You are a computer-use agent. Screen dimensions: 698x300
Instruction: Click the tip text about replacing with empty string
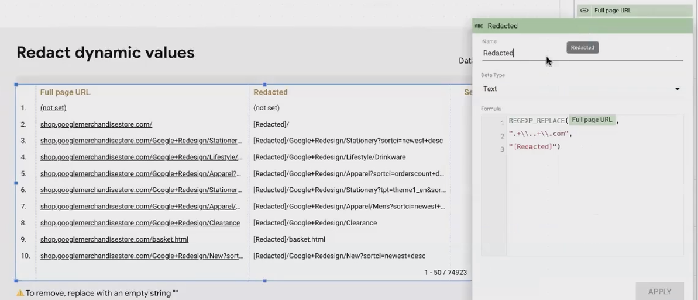(102, 293)
